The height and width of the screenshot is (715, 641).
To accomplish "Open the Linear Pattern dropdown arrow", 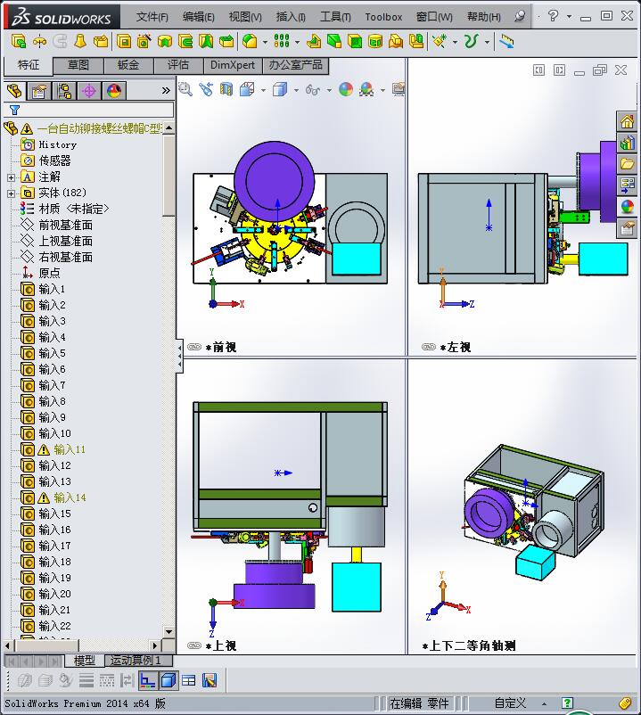I will pyautogui.click(x=297, y=43).
